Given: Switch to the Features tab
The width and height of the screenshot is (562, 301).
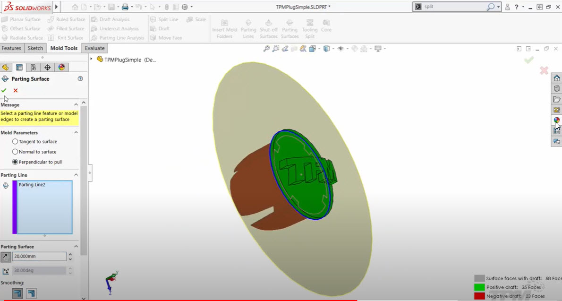Looking at the screenshot, I should click(x=12, y=48).
